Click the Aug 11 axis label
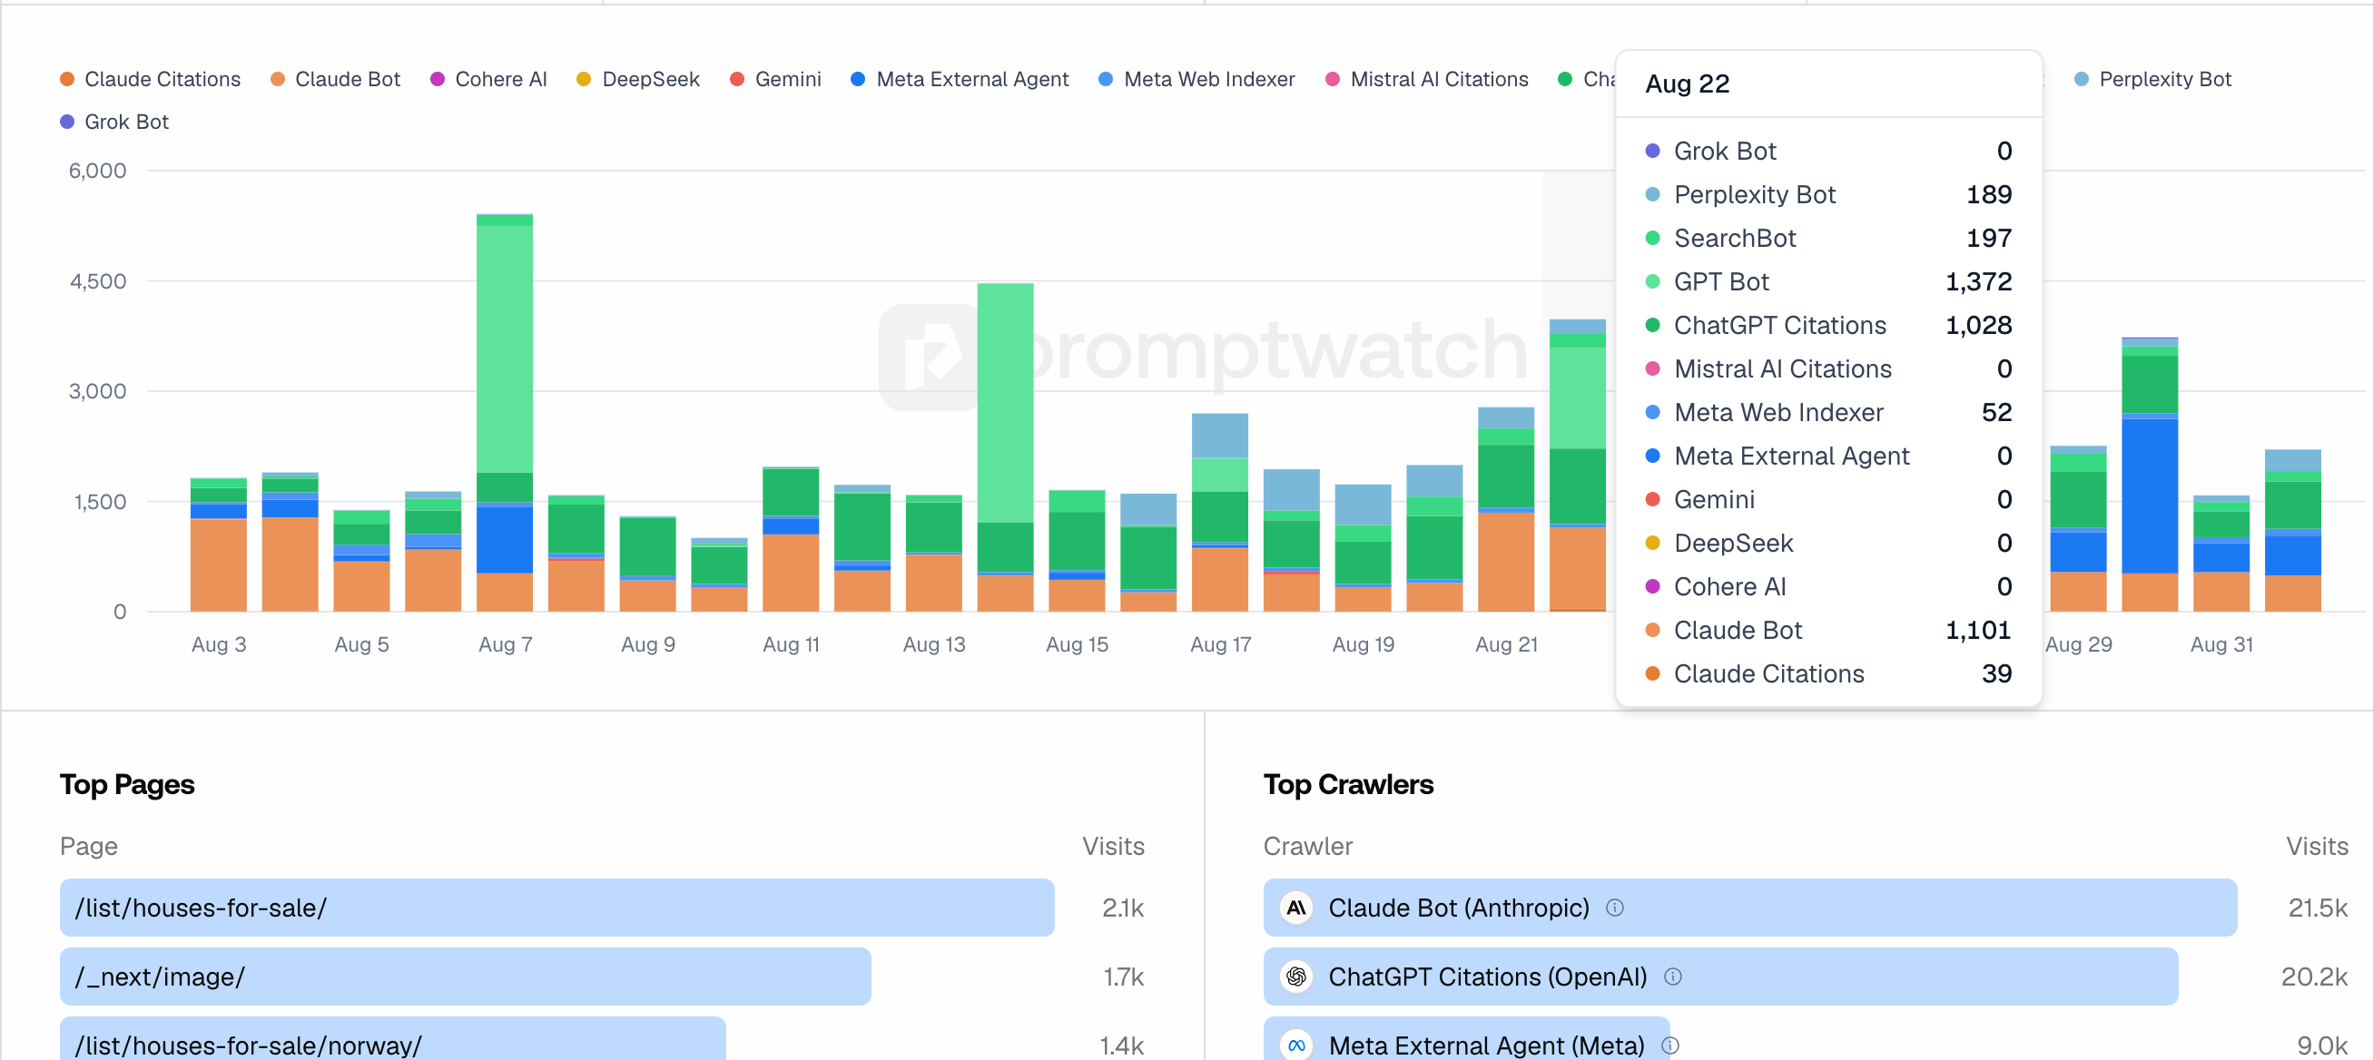This screenshot has height=1060, width=2373. point(791,644)
